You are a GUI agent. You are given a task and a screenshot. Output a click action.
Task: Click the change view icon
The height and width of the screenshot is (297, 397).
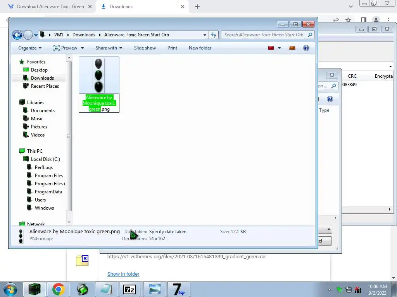(271, 48)
